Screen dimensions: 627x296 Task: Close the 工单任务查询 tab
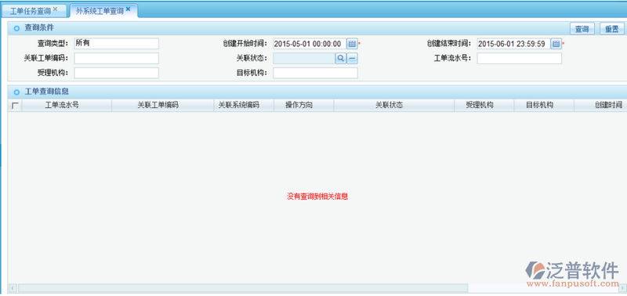[x=55, y=9]
